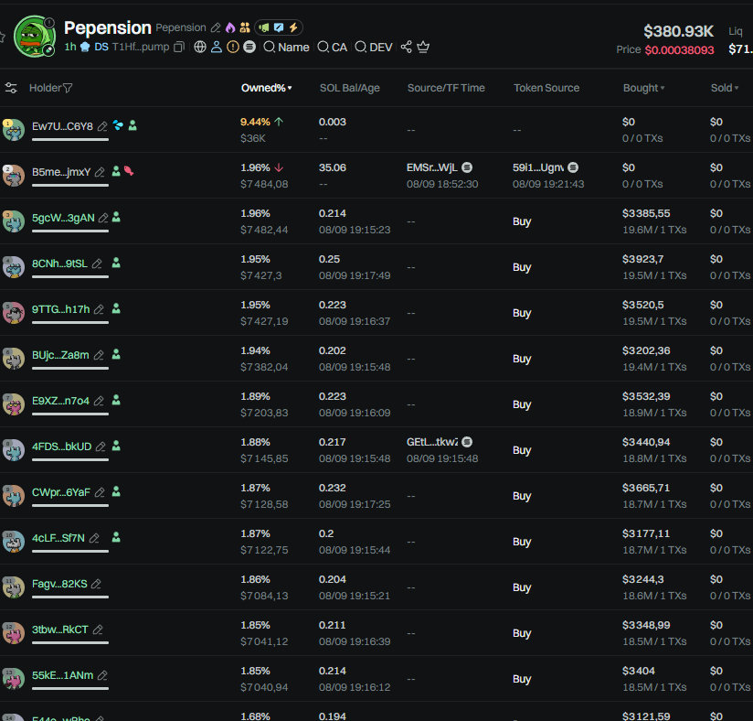753x721 pixels.
Task: Open holder 3tbw...RkCT address
Action: click(x=60, y=630)
